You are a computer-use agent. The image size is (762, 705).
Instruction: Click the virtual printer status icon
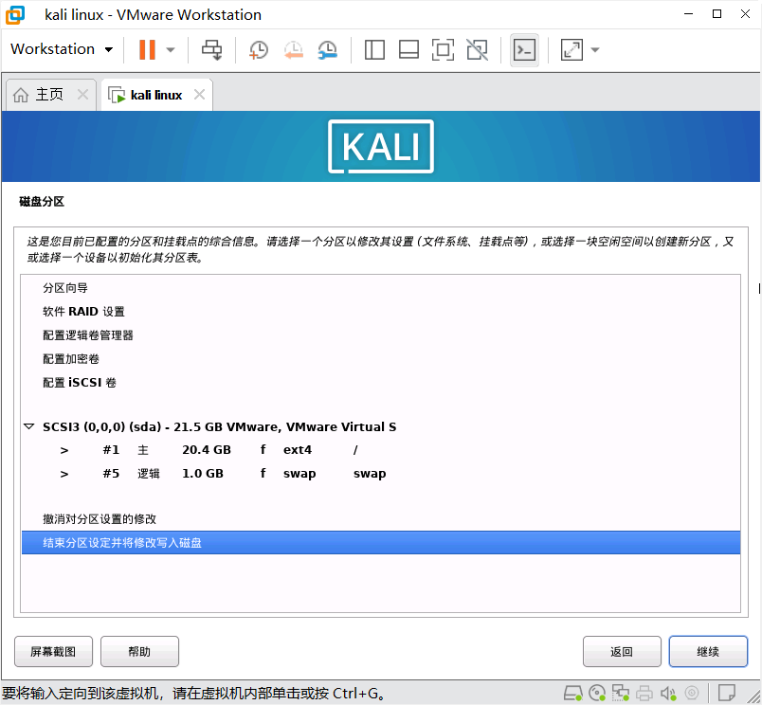coord(645,693)
